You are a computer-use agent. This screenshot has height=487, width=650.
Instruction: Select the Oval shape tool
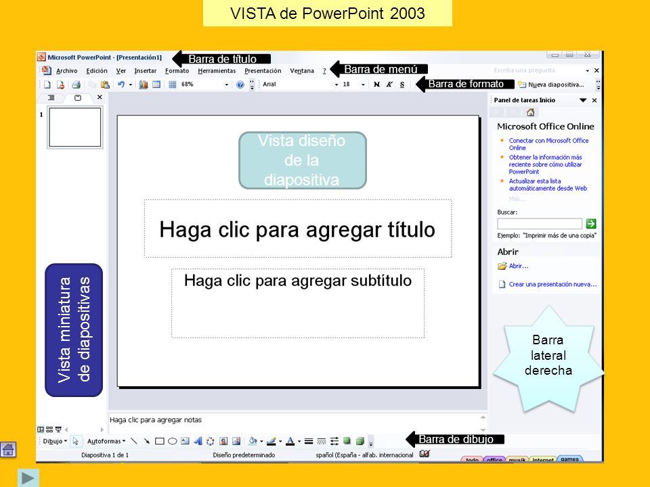pyautogui.click(x=173, y=442)
